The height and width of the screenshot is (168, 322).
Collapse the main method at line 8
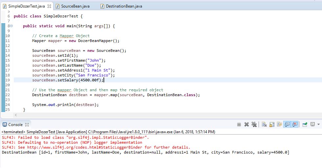coord(11,26)
